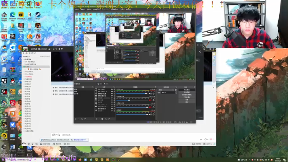This screenshot has height=162, width=288.
Task: Move scene up in OBS Scenes panel
Action: pyautogui.click(x=82, y=119)
